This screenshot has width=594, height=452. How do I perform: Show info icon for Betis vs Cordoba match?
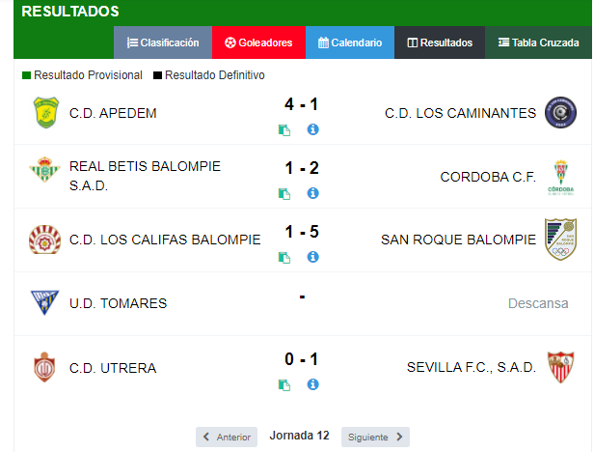coord(312,193)
